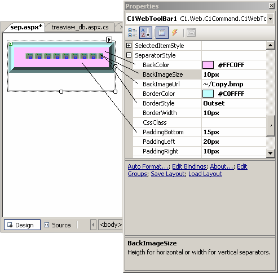The image size is (278, 273).
Task: Switch to Design view
Action: 22,225
